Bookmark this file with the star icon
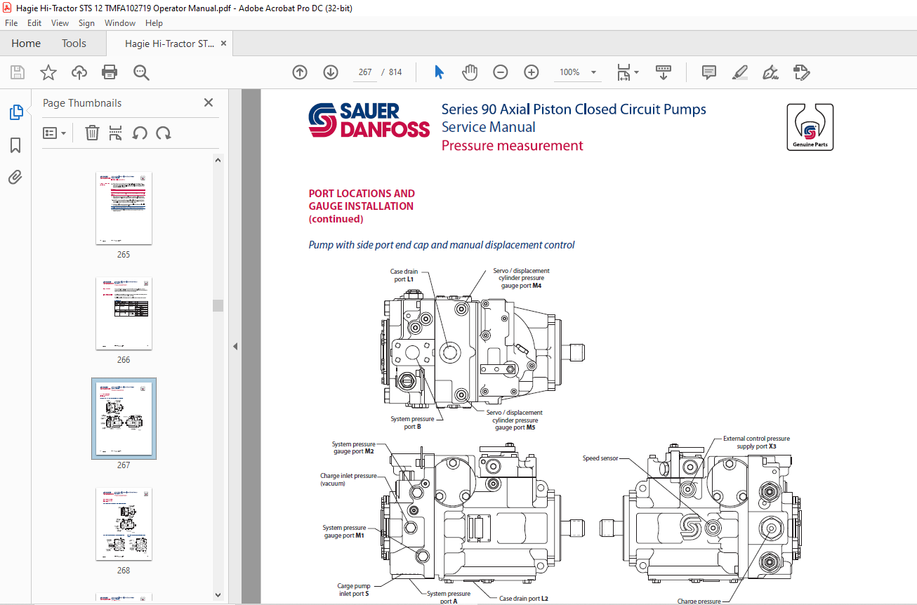The width and height of the screenshot is (917, 605). pyautogui.click(x=48, y=72)
